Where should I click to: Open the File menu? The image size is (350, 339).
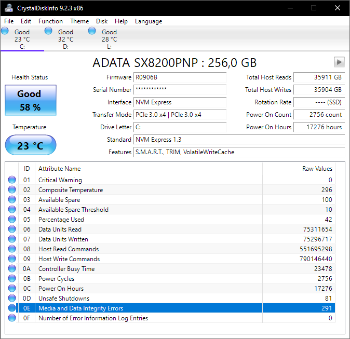coord(9,21)
